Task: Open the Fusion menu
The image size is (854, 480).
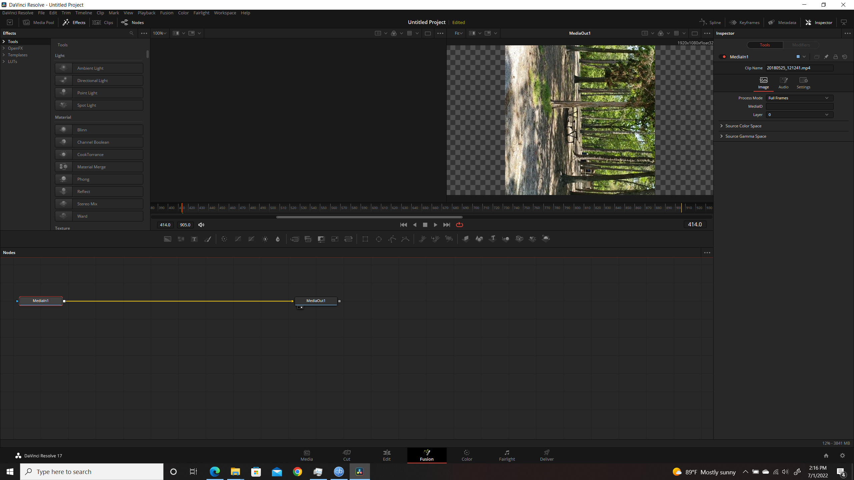Action: (x=166, y=13)
